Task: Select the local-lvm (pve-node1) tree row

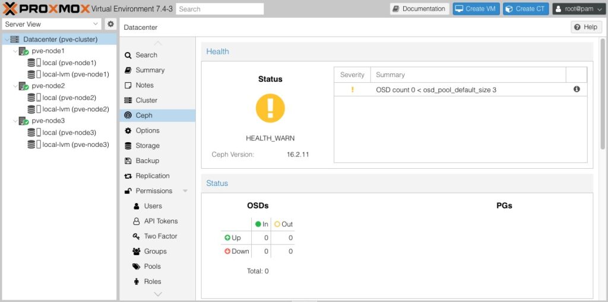Action: point(59,74)
